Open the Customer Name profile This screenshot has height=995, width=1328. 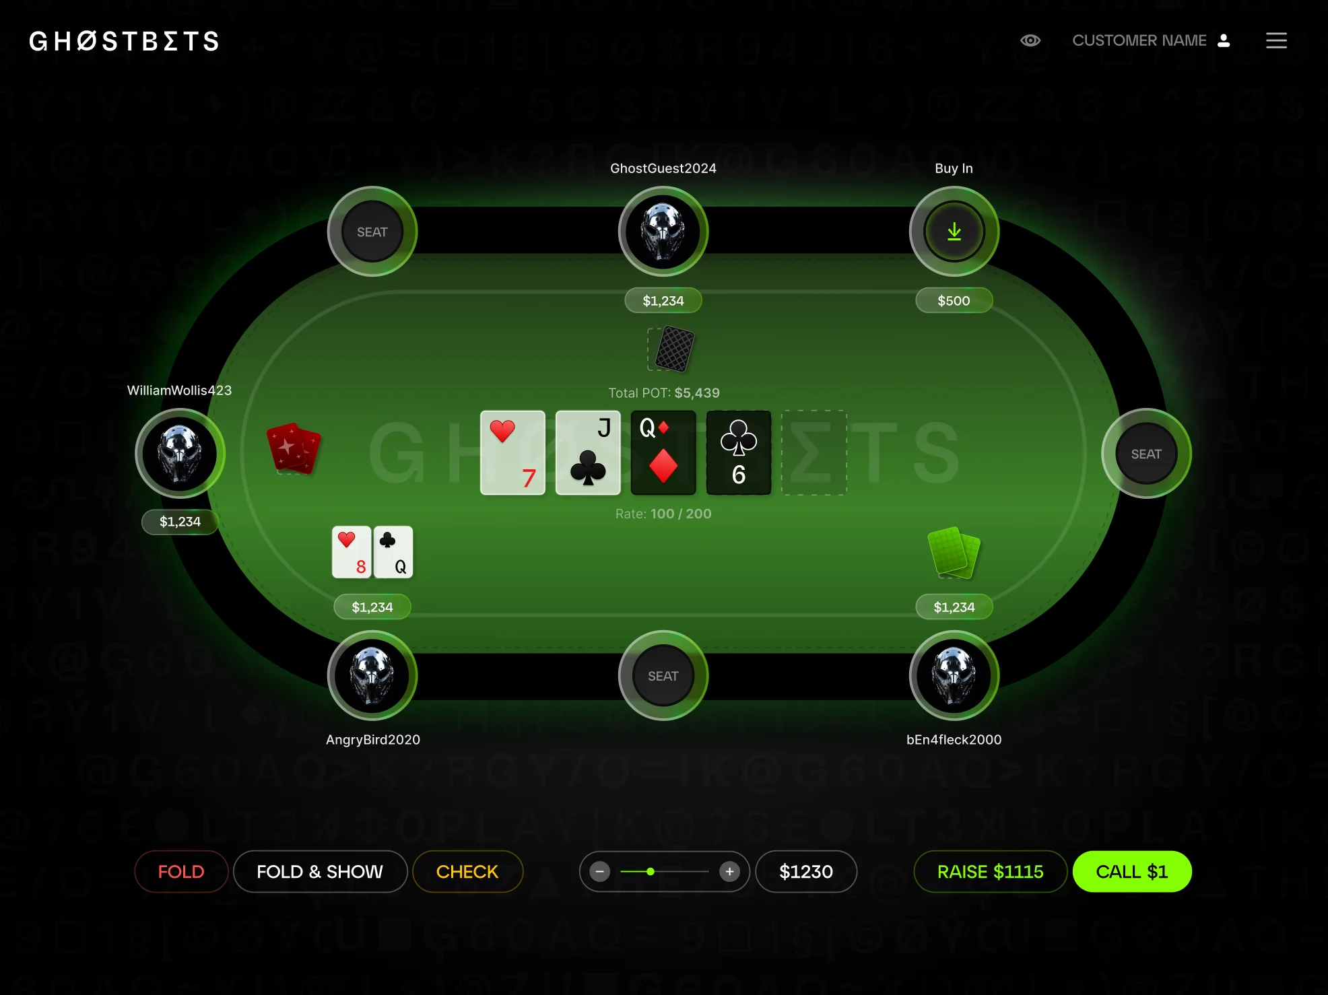click(x=1152, y=40)
